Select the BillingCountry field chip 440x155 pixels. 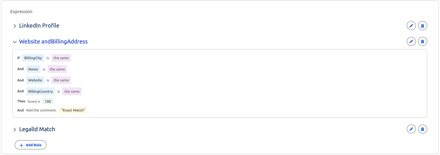40,91
